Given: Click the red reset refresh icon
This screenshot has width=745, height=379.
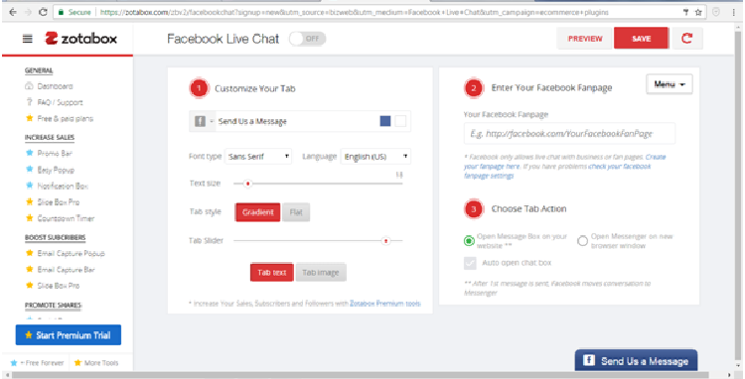Looking at the screenshot, I should (687, 39).
